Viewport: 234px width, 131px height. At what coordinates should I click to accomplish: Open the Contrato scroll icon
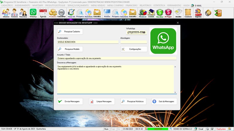tap(188, 13)
